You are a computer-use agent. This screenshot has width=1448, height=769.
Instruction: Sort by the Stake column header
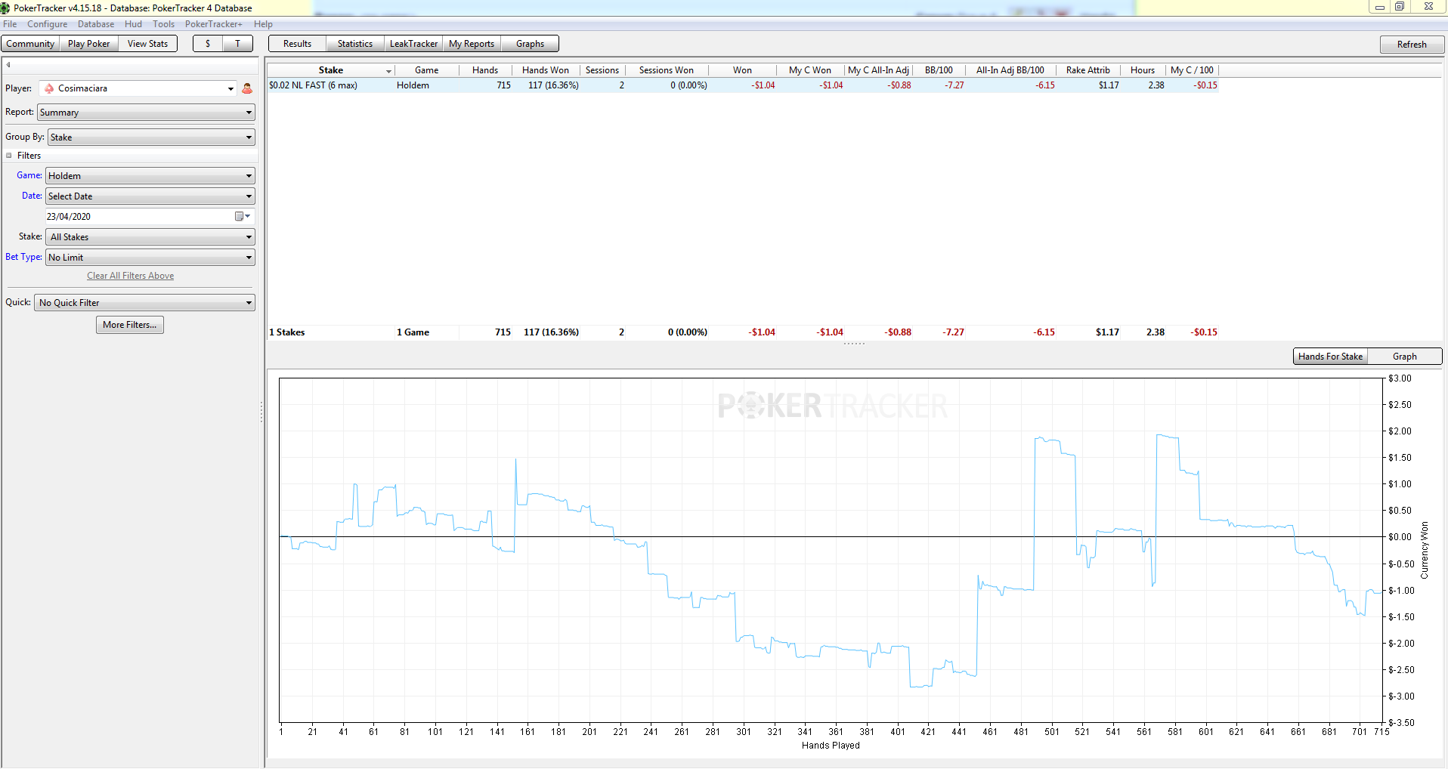(331, 70)
